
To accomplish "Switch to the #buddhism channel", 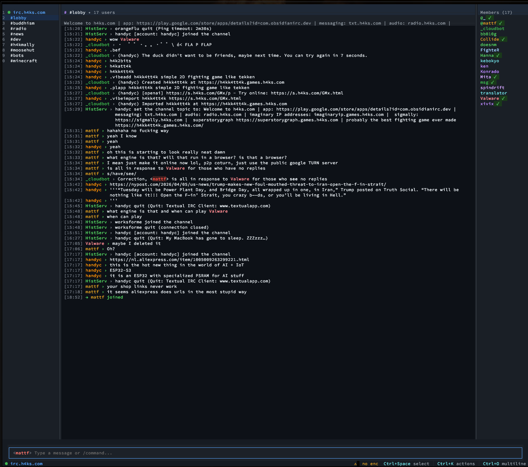I will click(x=22, y=23).
